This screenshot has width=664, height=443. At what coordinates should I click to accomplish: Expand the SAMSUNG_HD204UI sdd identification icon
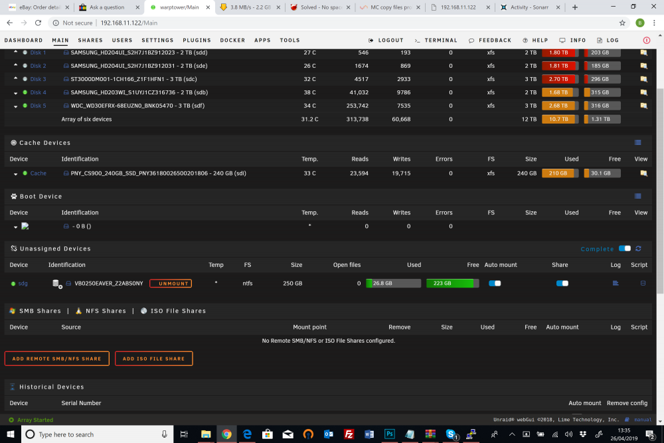(66, 52)
